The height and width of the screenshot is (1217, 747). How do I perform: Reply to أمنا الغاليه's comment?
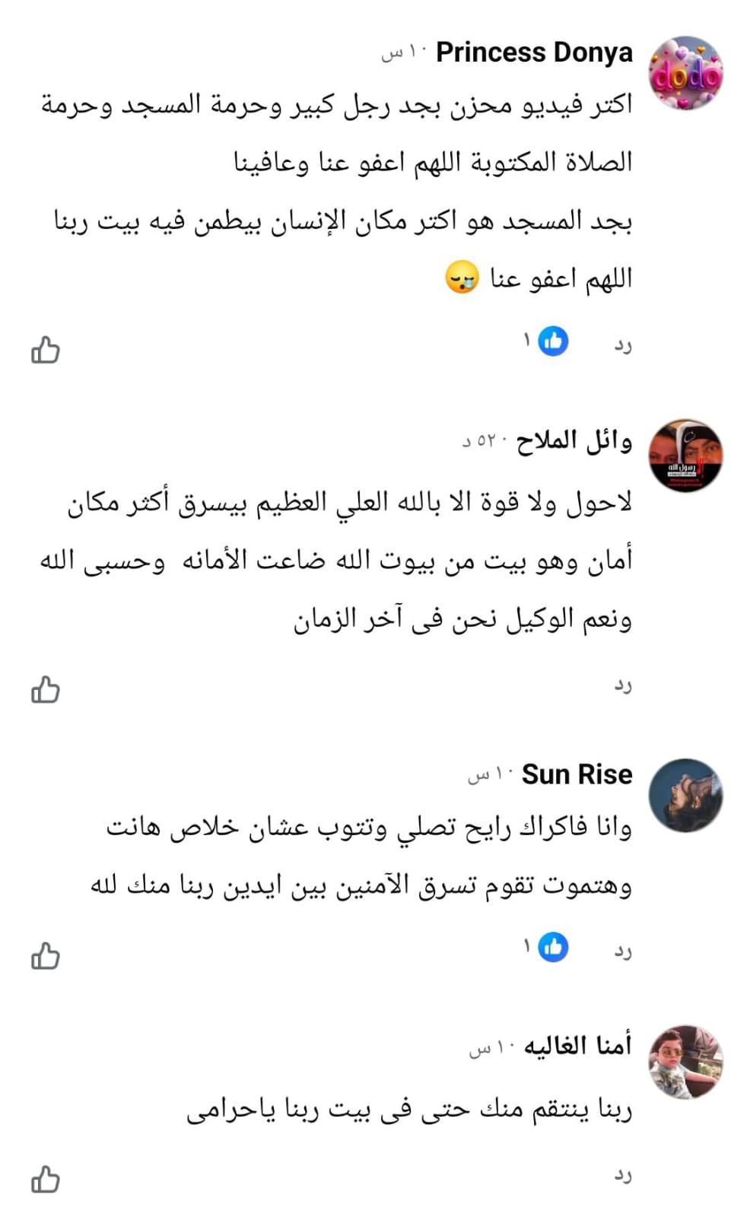click(x=623, y=1176)
